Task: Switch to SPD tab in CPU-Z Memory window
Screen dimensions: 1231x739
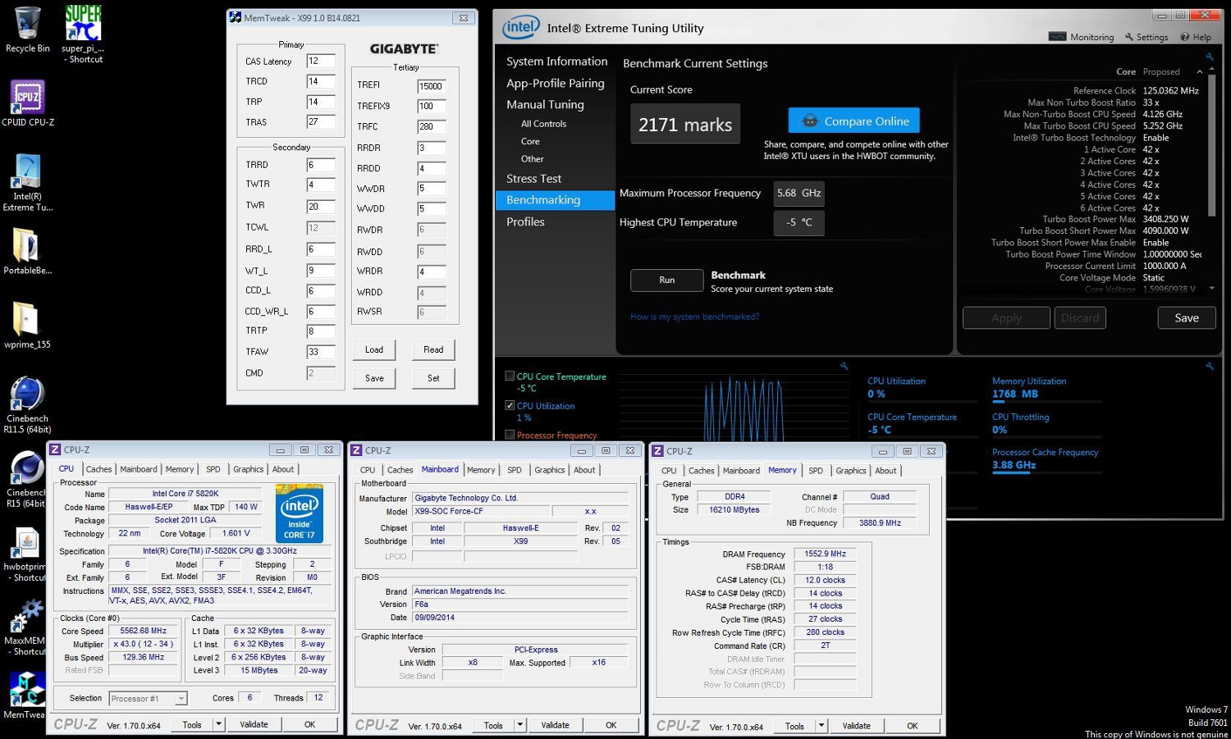Action: (816, 470)
